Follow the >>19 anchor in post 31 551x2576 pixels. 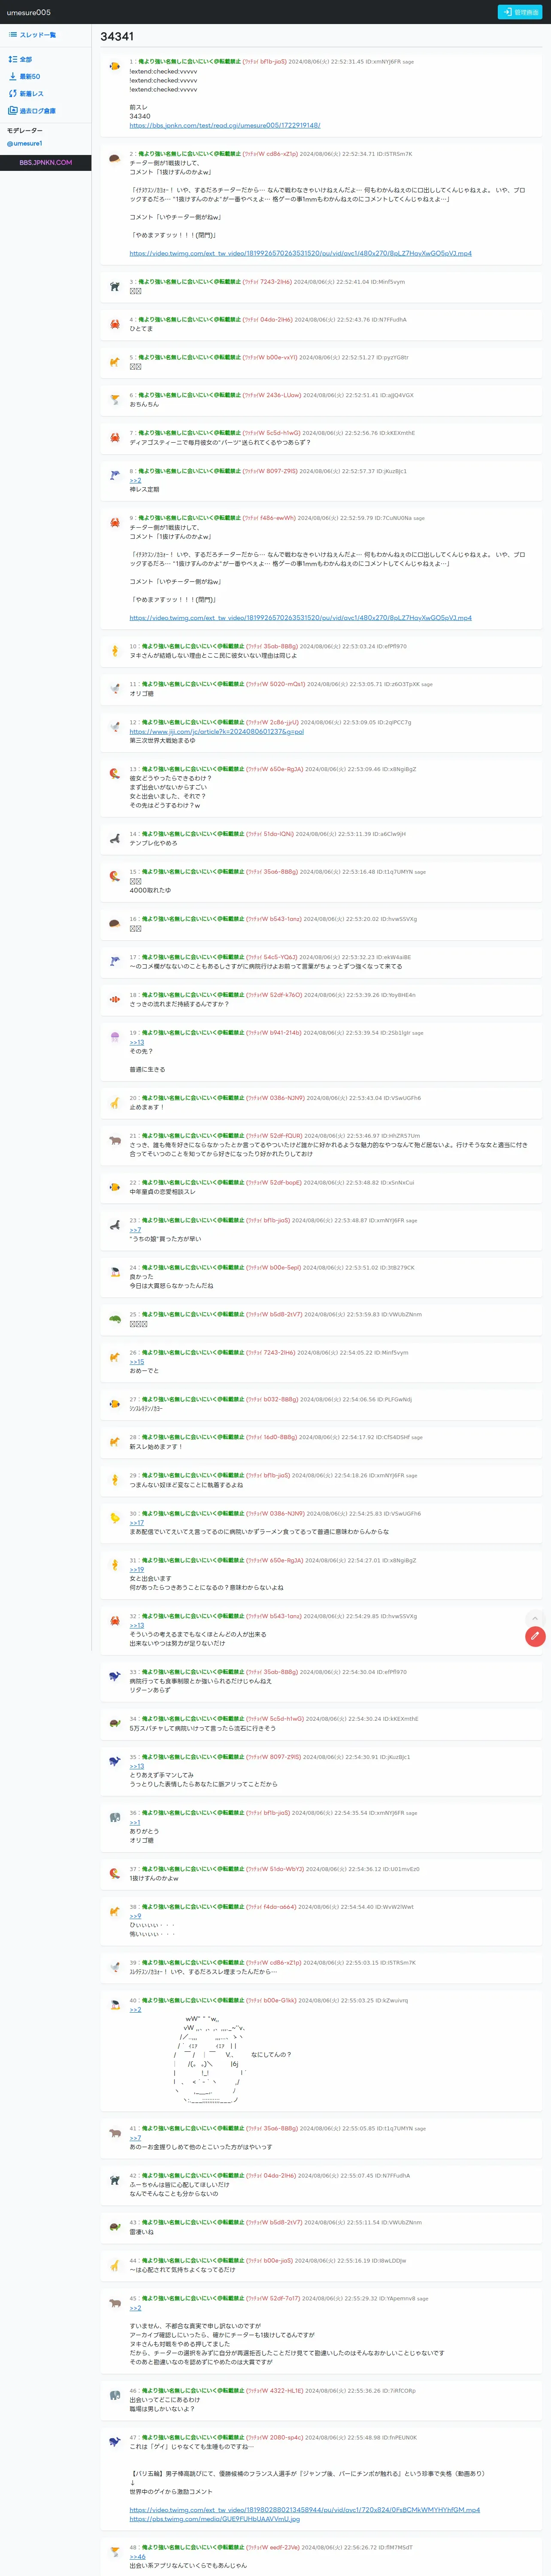(137, 1570)
